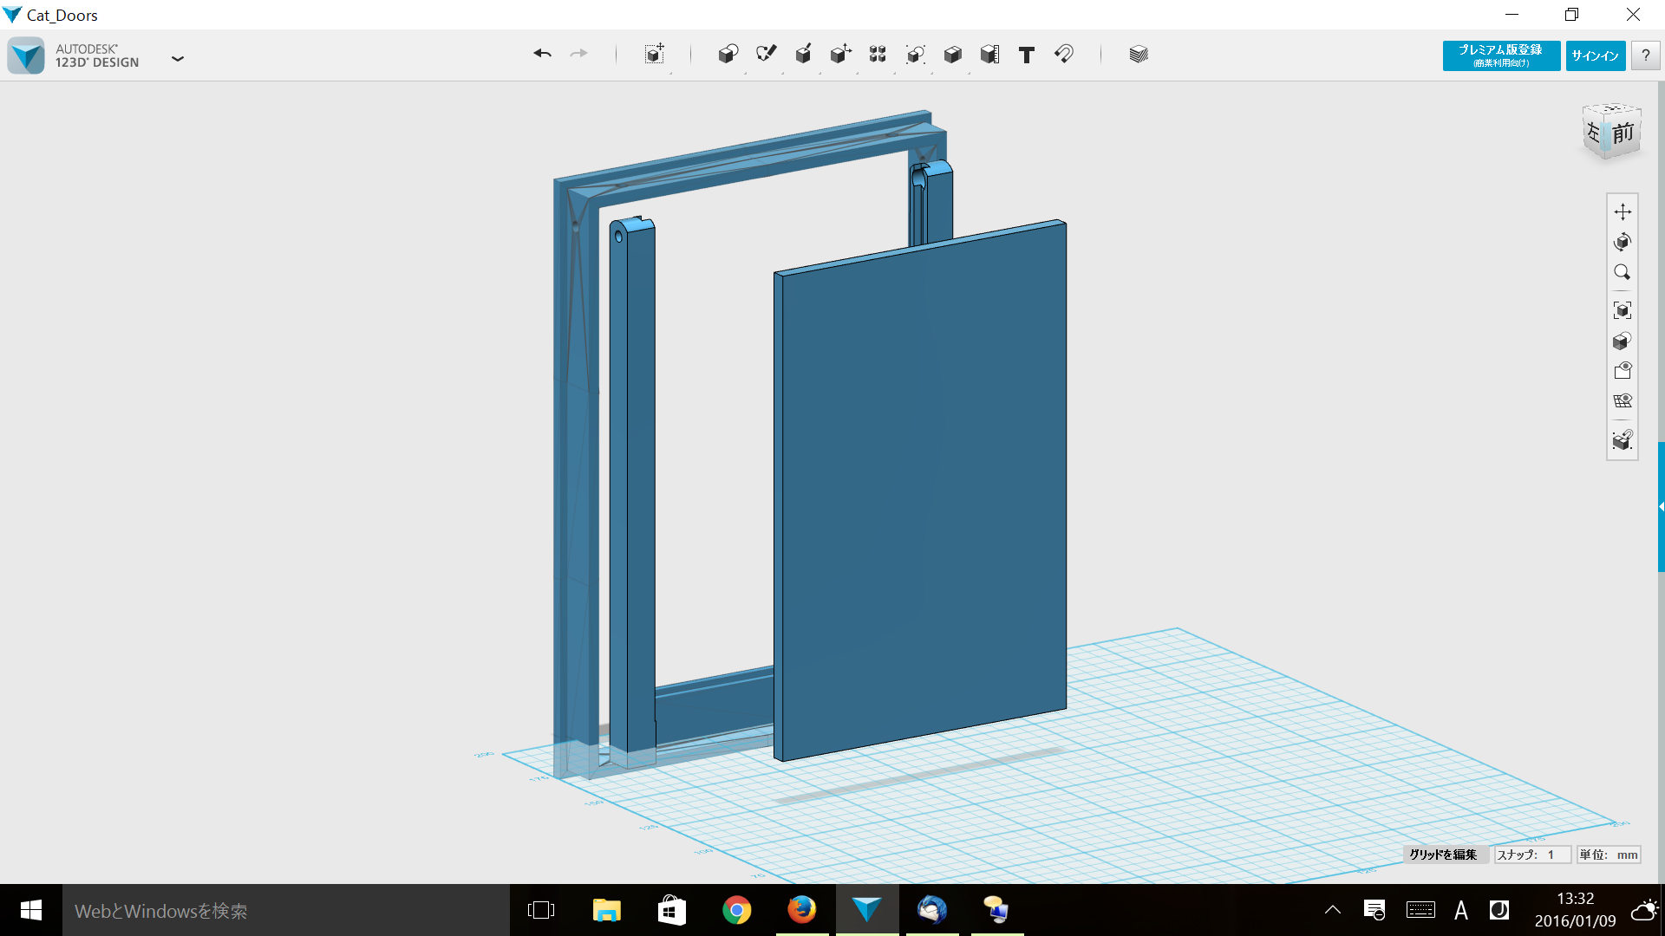Select the Orbit navigation tool
1665x936 pixels.
click(1623, 242)
